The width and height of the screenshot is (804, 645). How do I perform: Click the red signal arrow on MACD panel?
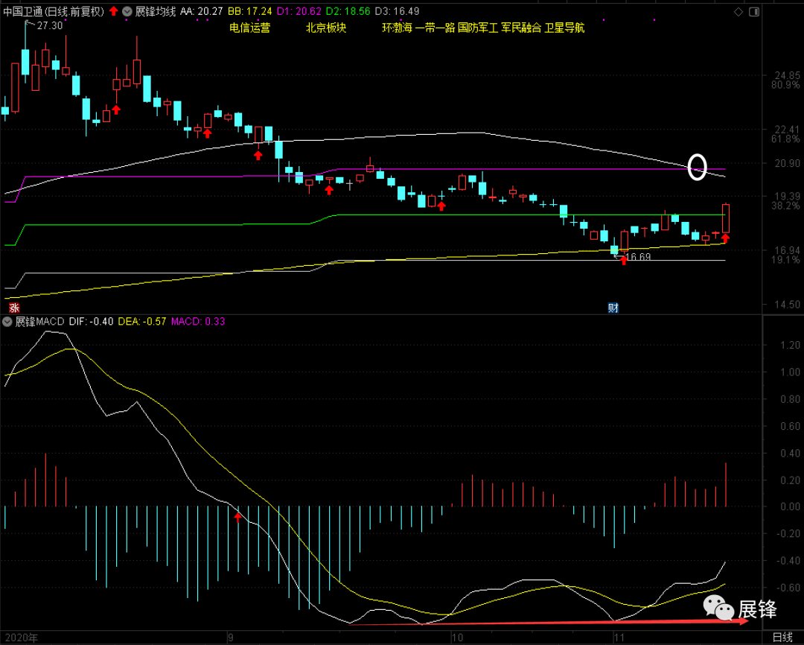(237, 517)
